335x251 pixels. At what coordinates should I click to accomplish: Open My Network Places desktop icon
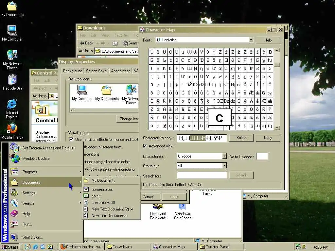pos(12,59)
